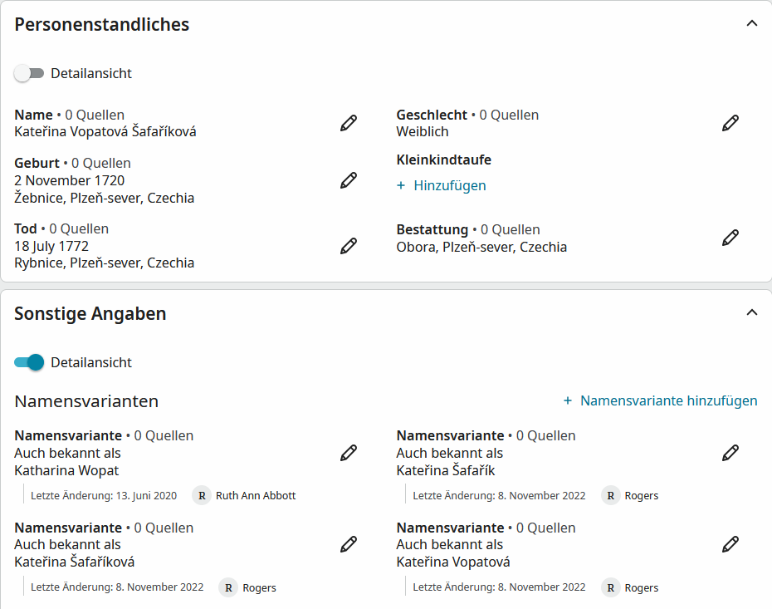Image resolution: width=772 pixels, height=609 pixels.
Task: Edit the Bestattung entry
Action: tap(730, 238)
